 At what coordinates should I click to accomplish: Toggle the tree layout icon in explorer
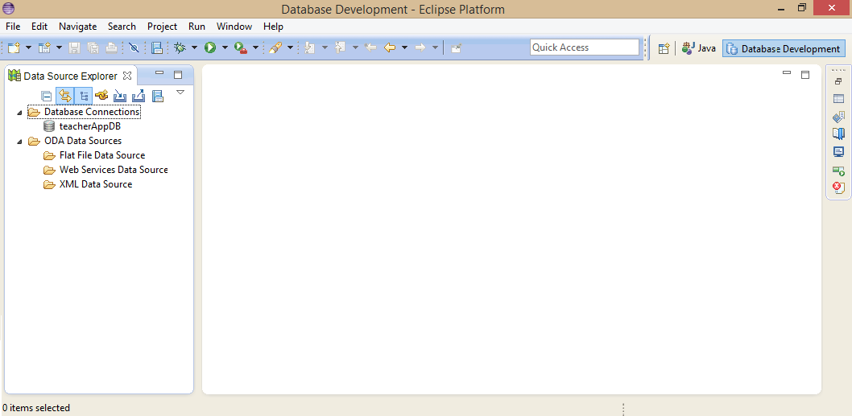tap(83, 96)
